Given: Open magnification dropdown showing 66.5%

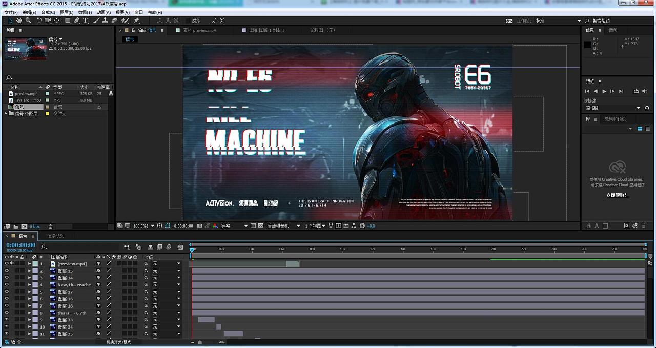Looking at the screenshot, I should (x=143, y=226).
